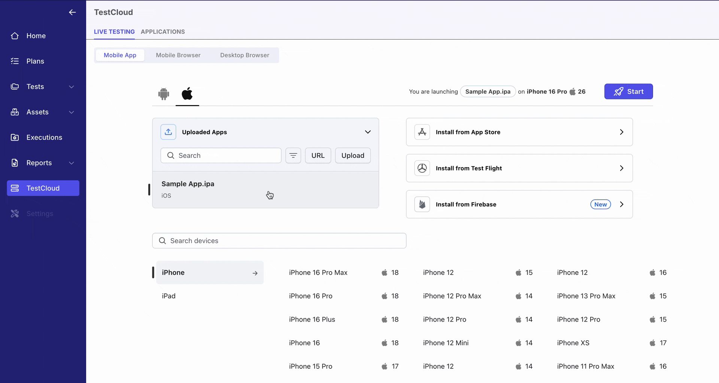This screenshot has height=383, width=719.
Task: Switch to the Mobile Browser mode
Action: click(178, 55)
